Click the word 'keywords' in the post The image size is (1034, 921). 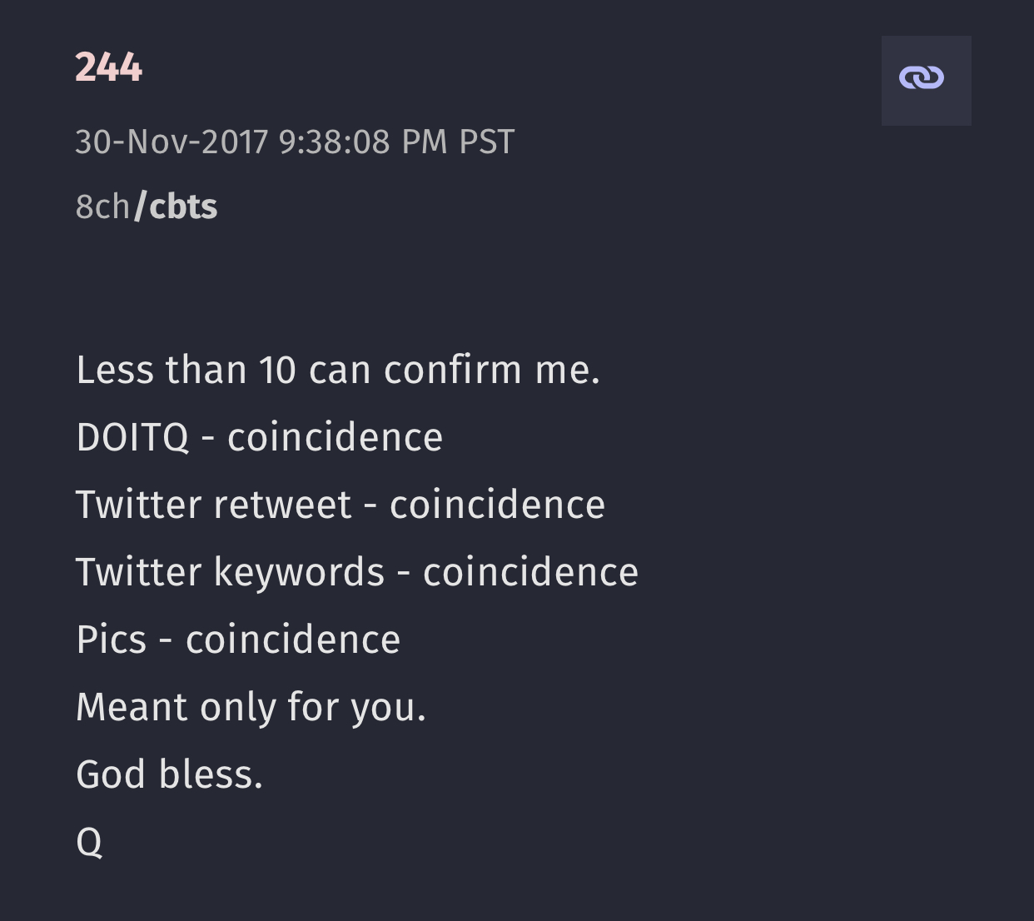pyautogui.click(x=299, y=573)
